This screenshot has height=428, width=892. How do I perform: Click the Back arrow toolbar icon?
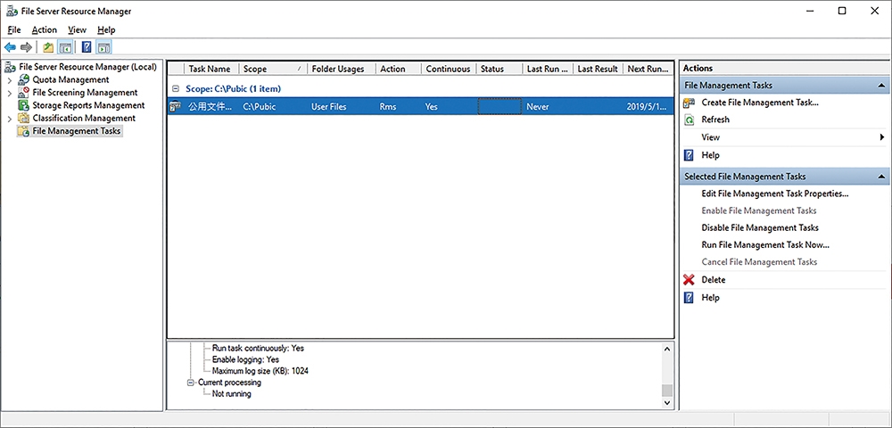[x=10, y=47]
